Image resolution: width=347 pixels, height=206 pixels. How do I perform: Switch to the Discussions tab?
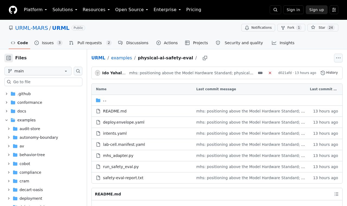coord(133,43)
